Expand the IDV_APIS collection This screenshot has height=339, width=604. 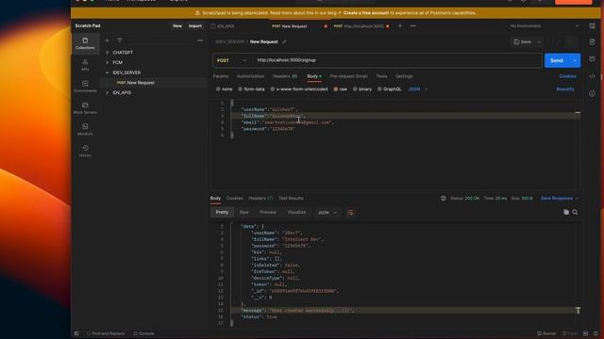tap(107, 92)
